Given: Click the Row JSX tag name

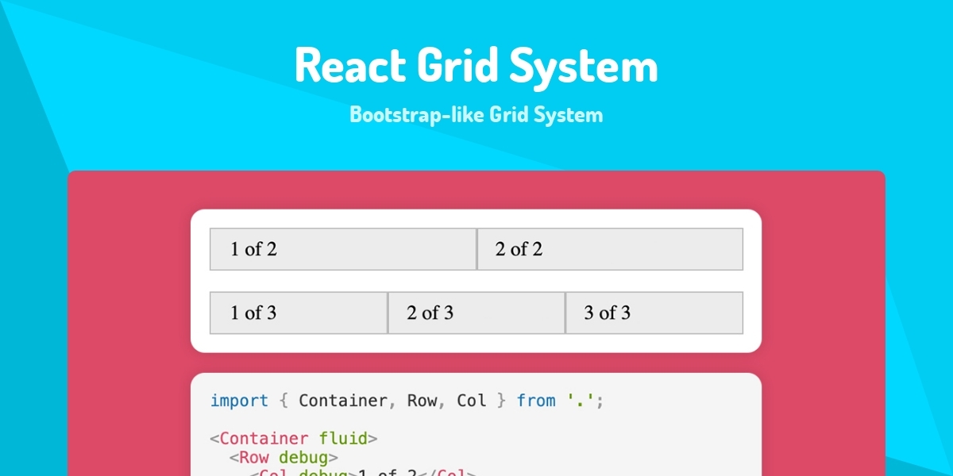Looking at the screenshot, I should click(x=254, y=458).
